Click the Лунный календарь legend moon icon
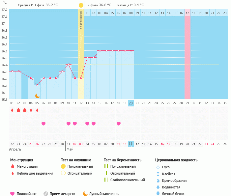Image resolution: width=231 pixels, height=196 pixels. point(85,194)
